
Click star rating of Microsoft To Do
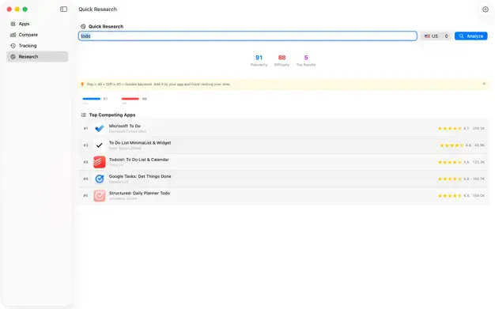(x=450, y=129)
